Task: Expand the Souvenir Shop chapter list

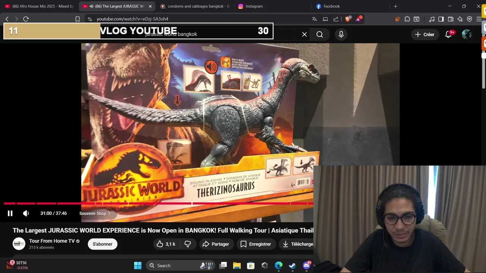Action: coord(95,213)
